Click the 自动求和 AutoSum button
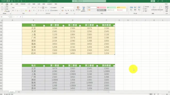The image size is (170, 95). pos(147,7)
